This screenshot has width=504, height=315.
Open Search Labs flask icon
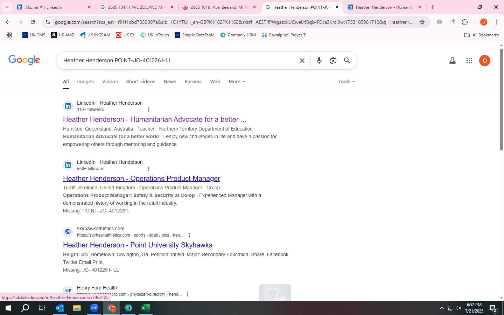coord(453,61)
